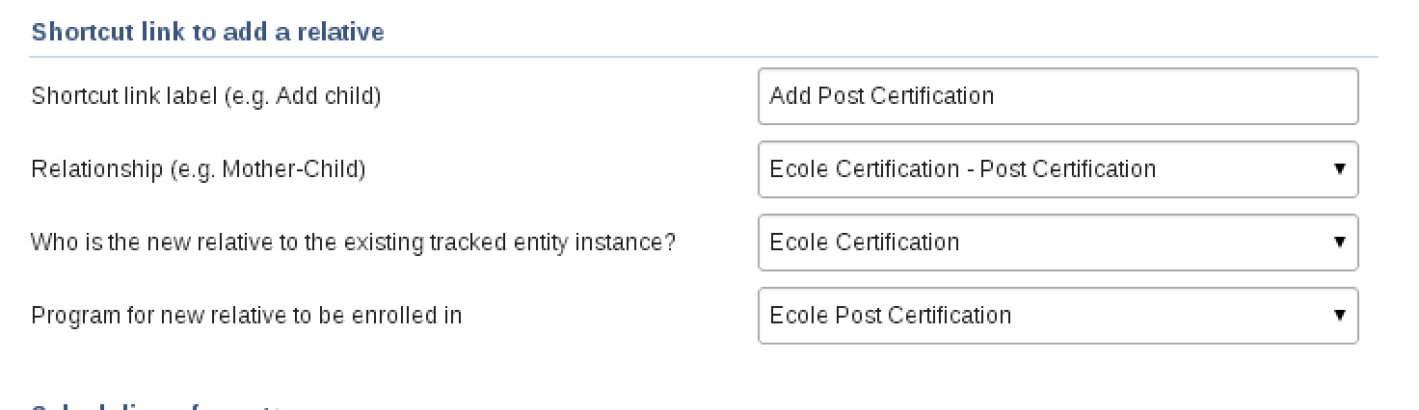The height and width of the screenshot is (410, 1419).
Task: Click the "Ecole Post Certification" selected value
Action: (890, 316)
